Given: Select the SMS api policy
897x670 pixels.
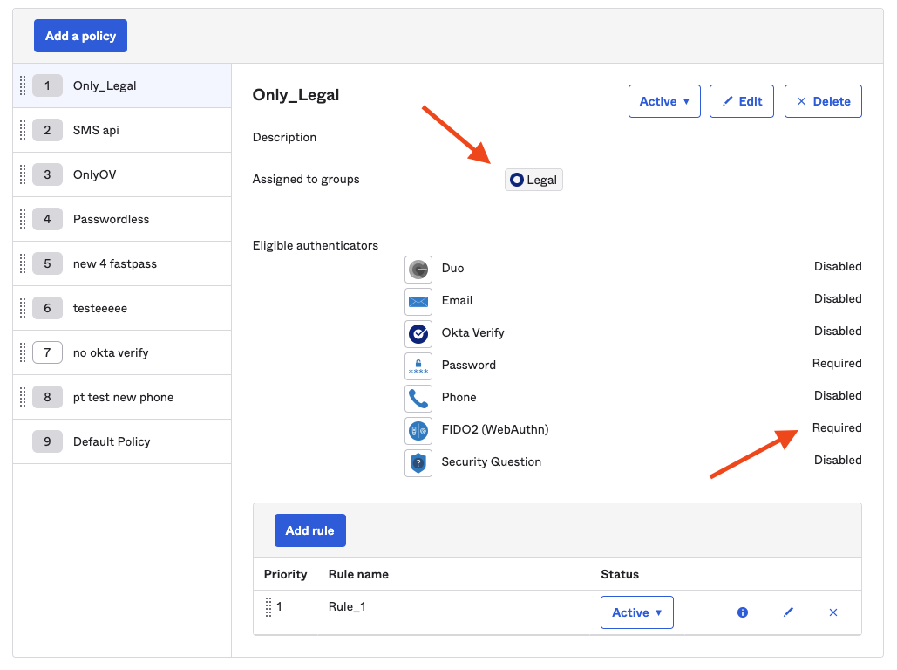Looking at the screenshot, I should (96, 130).
